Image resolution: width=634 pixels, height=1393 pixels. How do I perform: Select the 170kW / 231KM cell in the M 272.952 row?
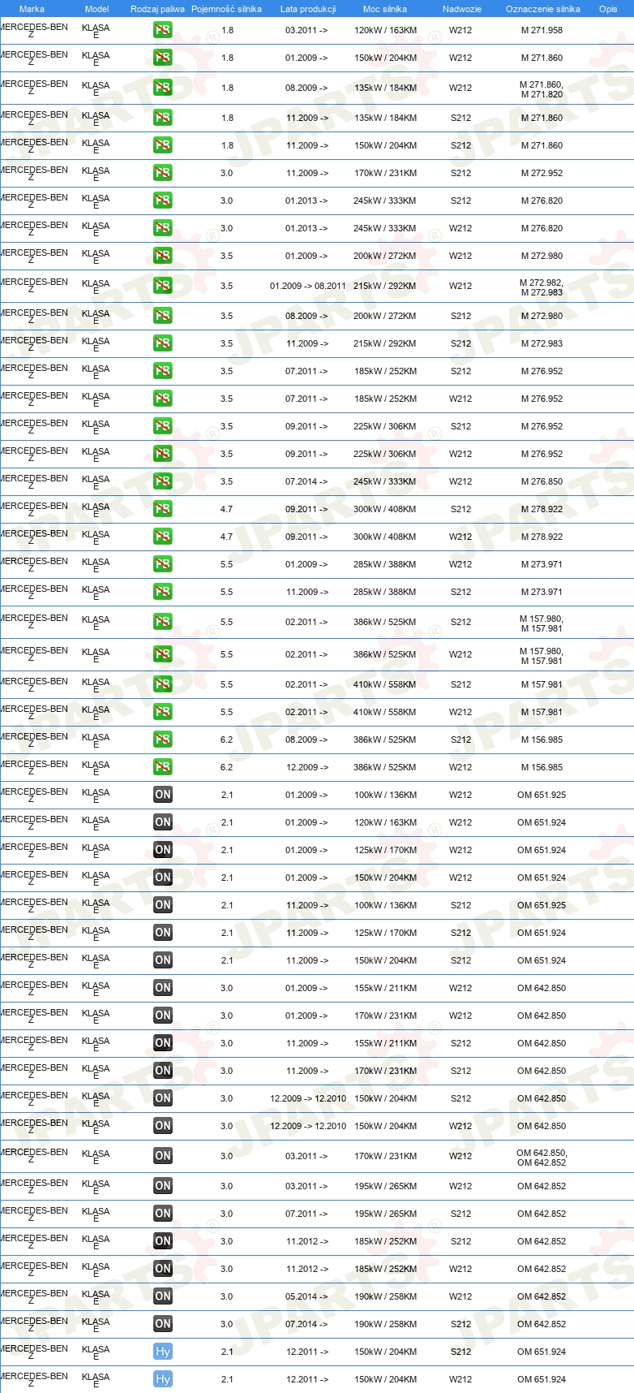click(385, 173)
